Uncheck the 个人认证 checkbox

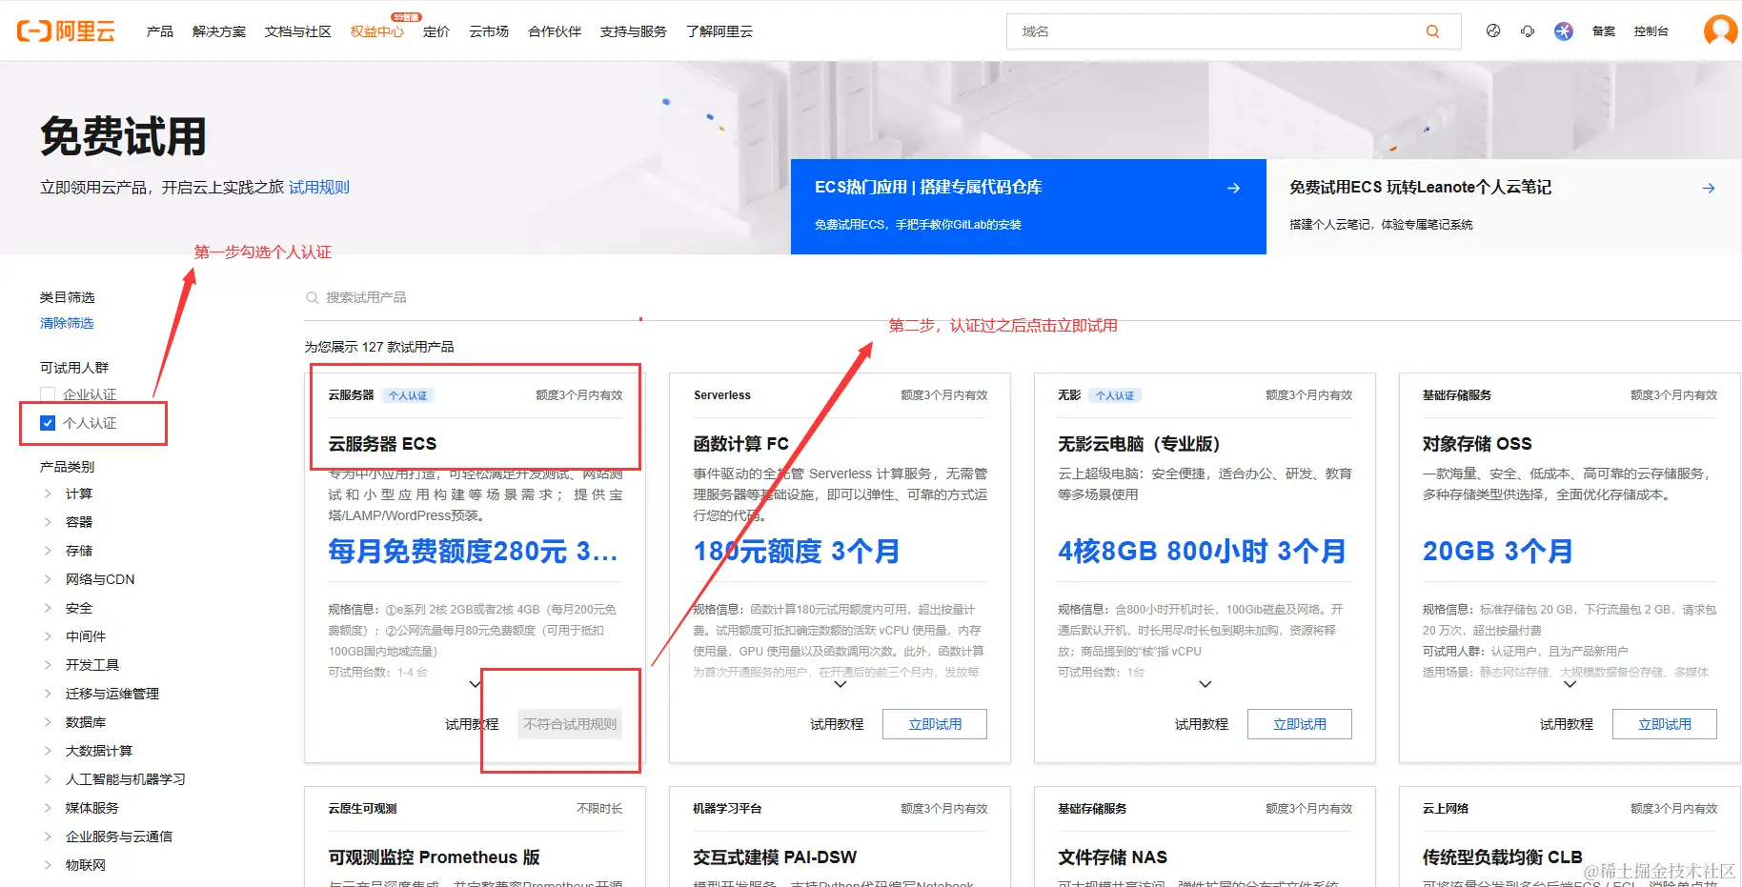[47, 423]
